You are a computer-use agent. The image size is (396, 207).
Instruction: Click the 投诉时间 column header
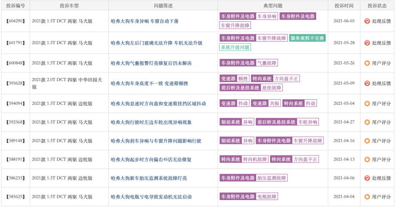344,6
